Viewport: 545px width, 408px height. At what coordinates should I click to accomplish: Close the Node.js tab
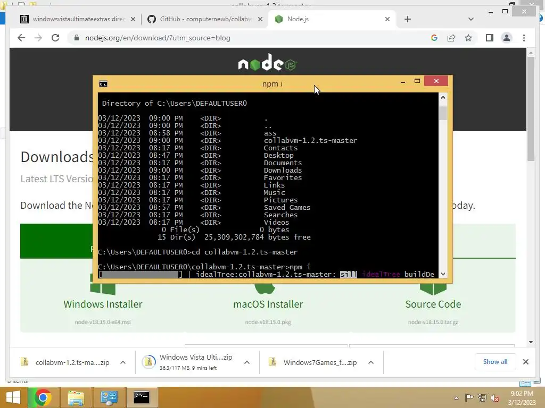[x=387, y=19]
